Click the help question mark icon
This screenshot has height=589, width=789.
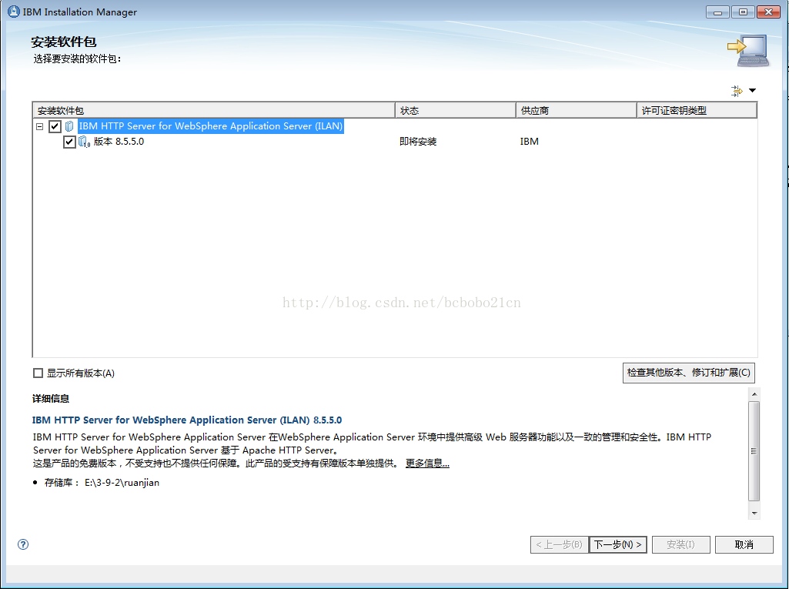pos(23,544)
